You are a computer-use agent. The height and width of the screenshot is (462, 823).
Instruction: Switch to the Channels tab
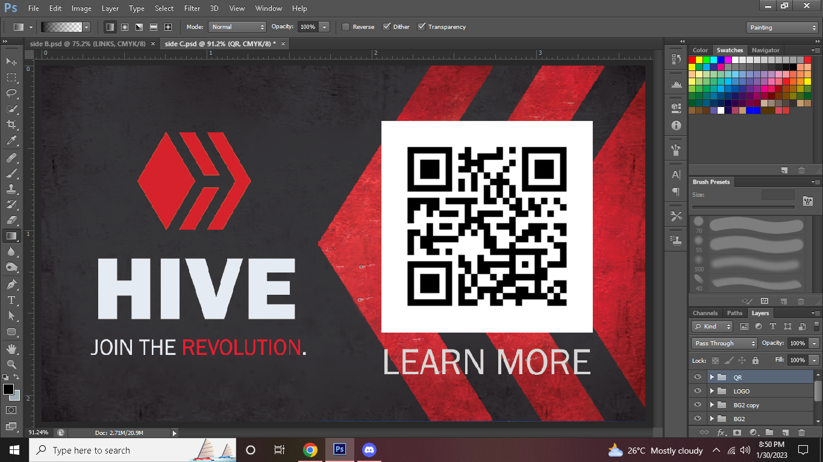705,313
